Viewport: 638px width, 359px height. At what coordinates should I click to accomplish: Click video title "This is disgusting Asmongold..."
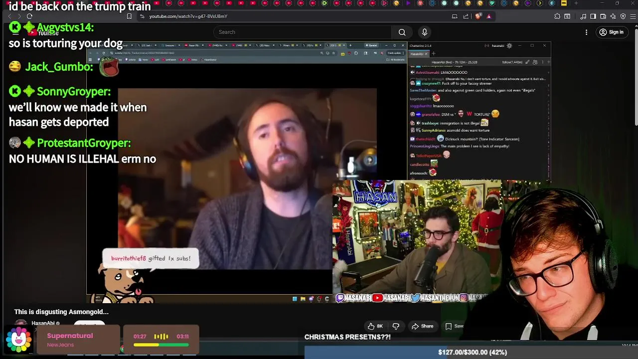click(61, 312)
